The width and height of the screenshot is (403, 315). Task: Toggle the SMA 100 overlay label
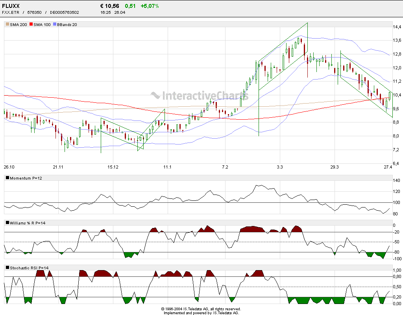point(41,24)
